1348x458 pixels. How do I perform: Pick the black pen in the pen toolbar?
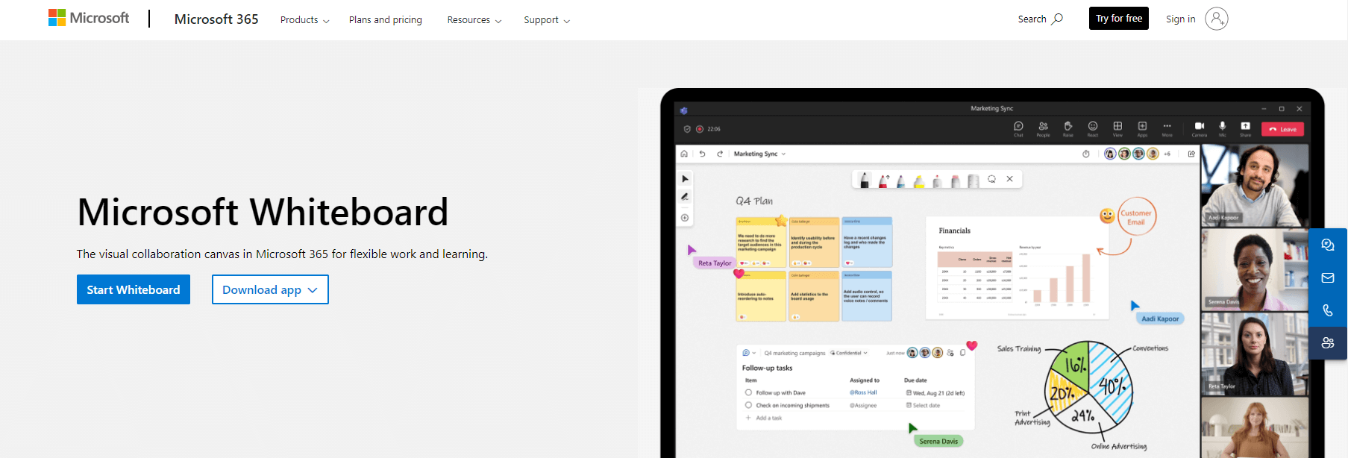[865, 181]
